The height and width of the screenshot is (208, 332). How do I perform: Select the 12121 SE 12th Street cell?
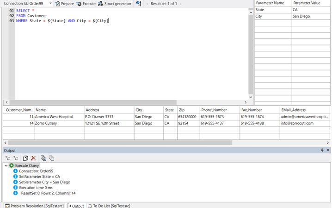pyautogui.click(x=109, y=123)
